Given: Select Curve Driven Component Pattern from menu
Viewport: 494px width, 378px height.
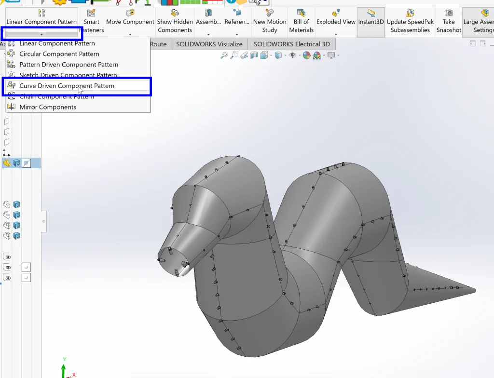Looking at the screenshot, I should 67,86.
